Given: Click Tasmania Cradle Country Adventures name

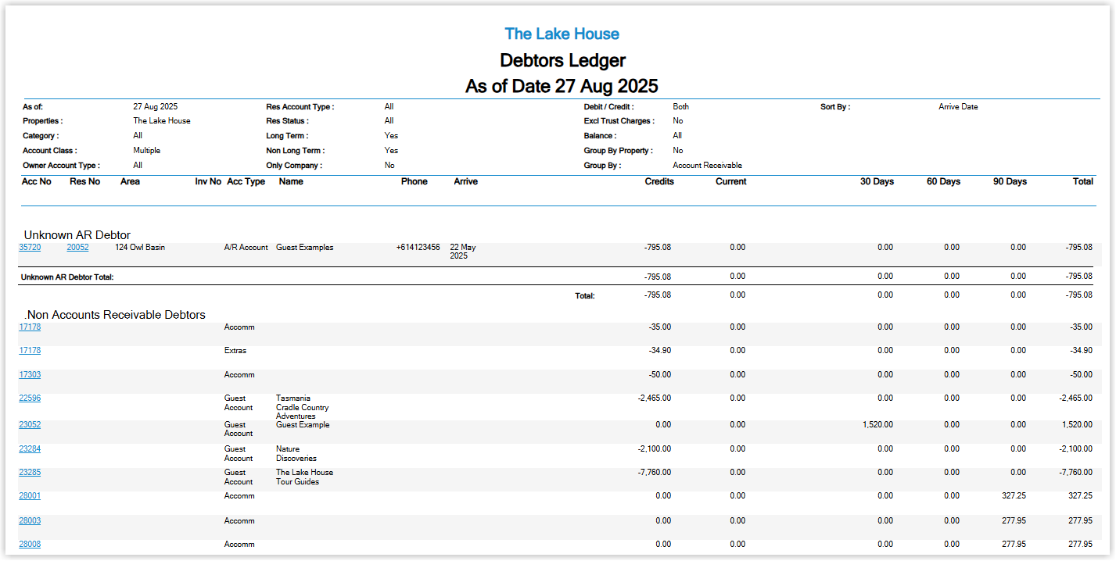Looking at the screenshot, I should click(303, 407).
